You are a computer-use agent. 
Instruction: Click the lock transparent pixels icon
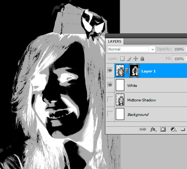pyautogui.click(x=122, y=59)
